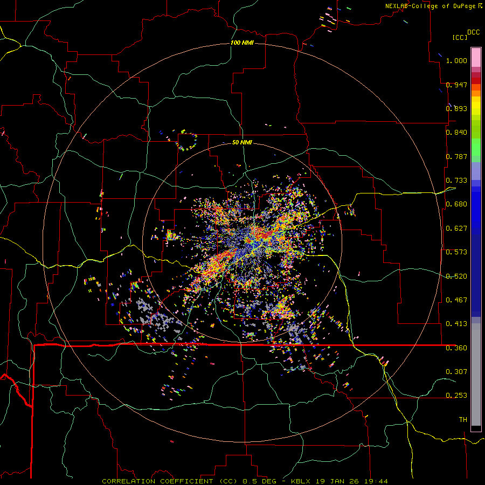
Task: Click the 0.467 scale value
Action: point(456,300)
